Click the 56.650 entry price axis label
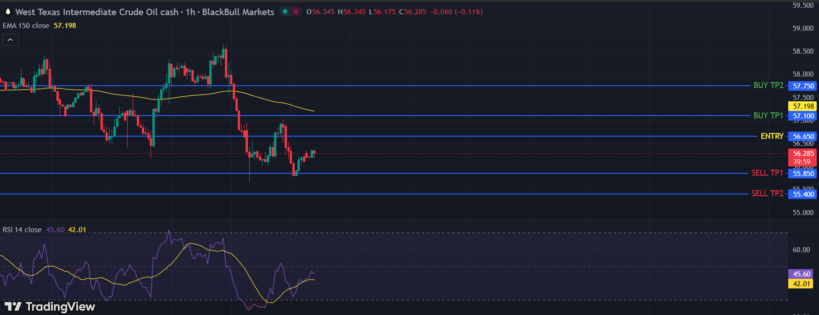Screen dimensions: 819x315 pos(803,136)
